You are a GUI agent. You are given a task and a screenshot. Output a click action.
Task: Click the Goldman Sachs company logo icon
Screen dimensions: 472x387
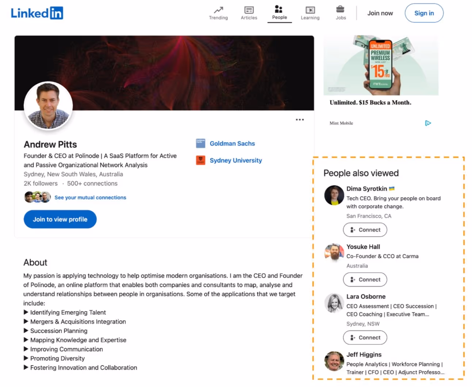click(200, 143)
